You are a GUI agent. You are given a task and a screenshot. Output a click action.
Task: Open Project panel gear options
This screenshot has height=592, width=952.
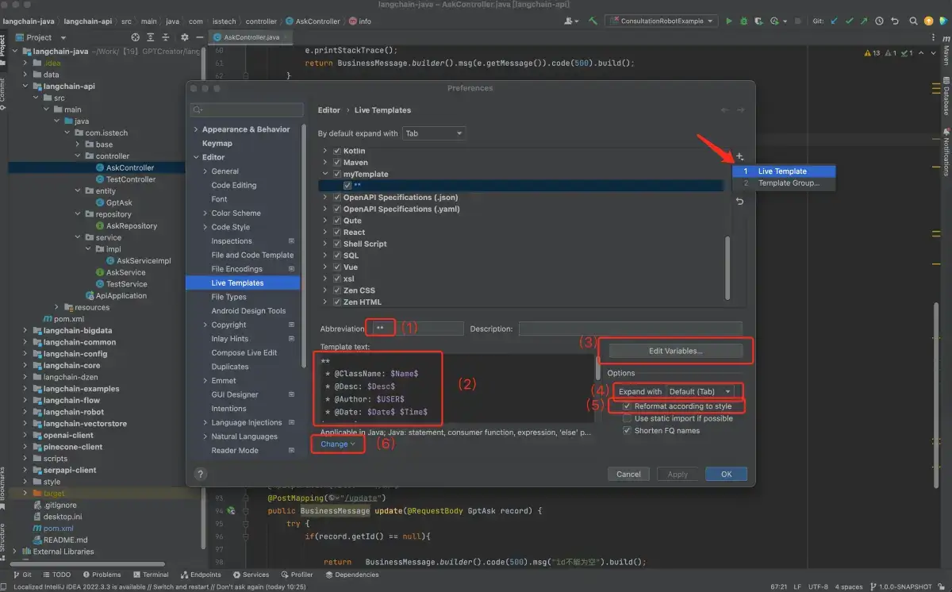[185, 37]
